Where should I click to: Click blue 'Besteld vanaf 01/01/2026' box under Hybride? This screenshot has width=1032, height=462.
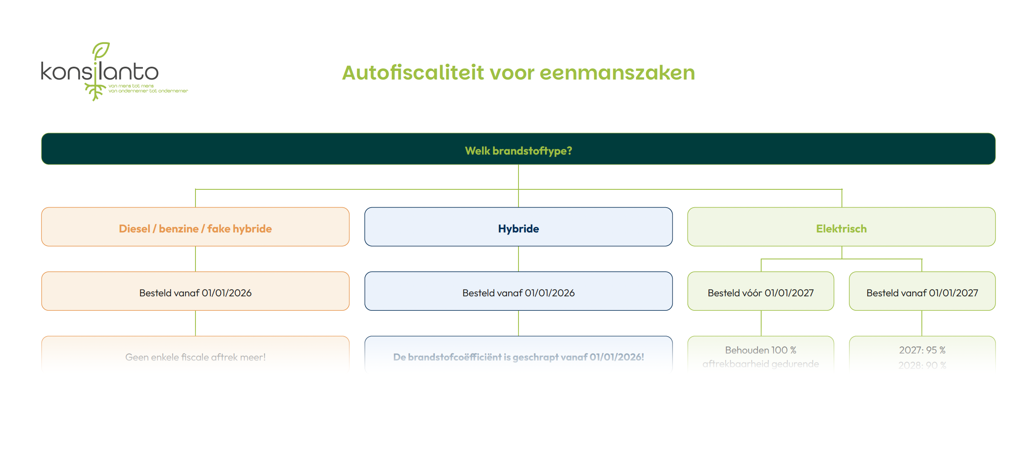518,291
